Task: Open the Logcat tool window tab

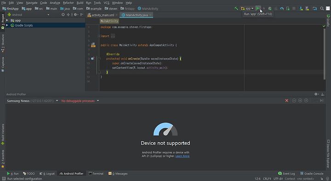Action: click(x=47, y=174)
